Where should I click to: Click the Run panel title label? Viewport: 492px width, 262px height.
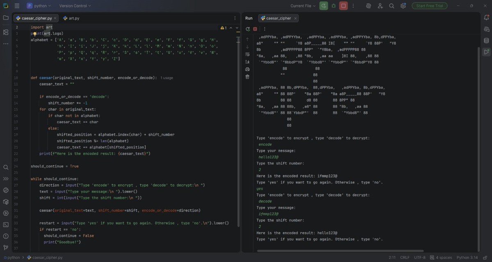[x=249, y=18]
